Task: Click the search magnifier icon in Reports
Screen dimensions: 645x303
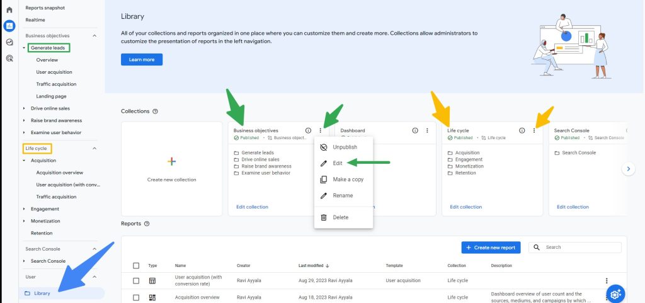Action: (x=537, y=247)
